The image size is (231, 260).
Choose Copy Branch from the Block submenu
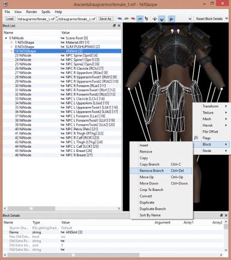click(161, 165)
